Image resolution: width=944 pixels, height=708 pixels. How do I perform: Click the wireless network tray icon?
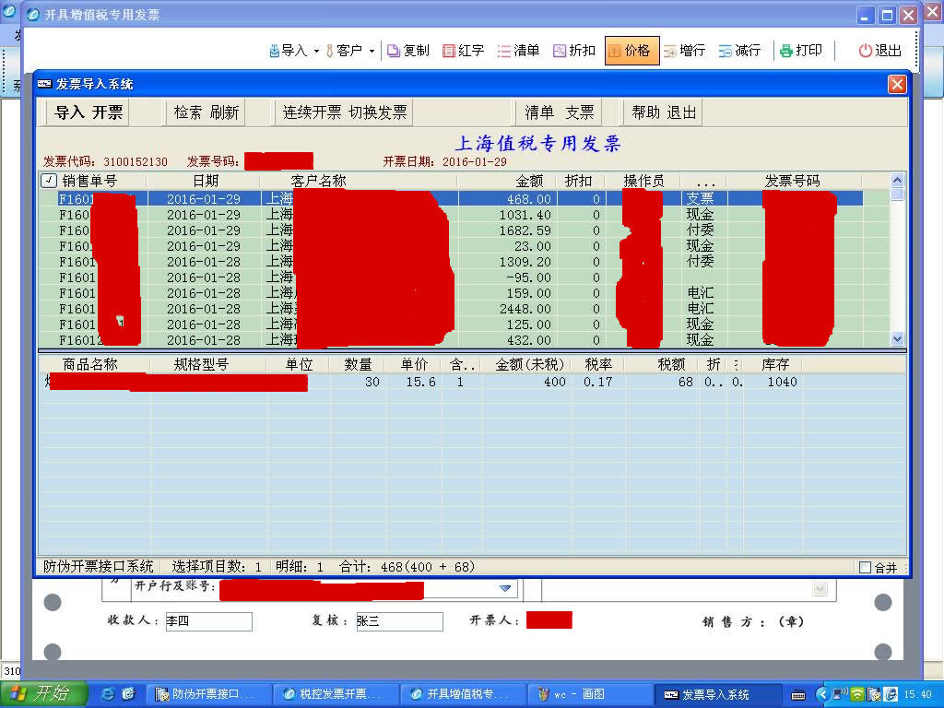[x=856, y=694]
